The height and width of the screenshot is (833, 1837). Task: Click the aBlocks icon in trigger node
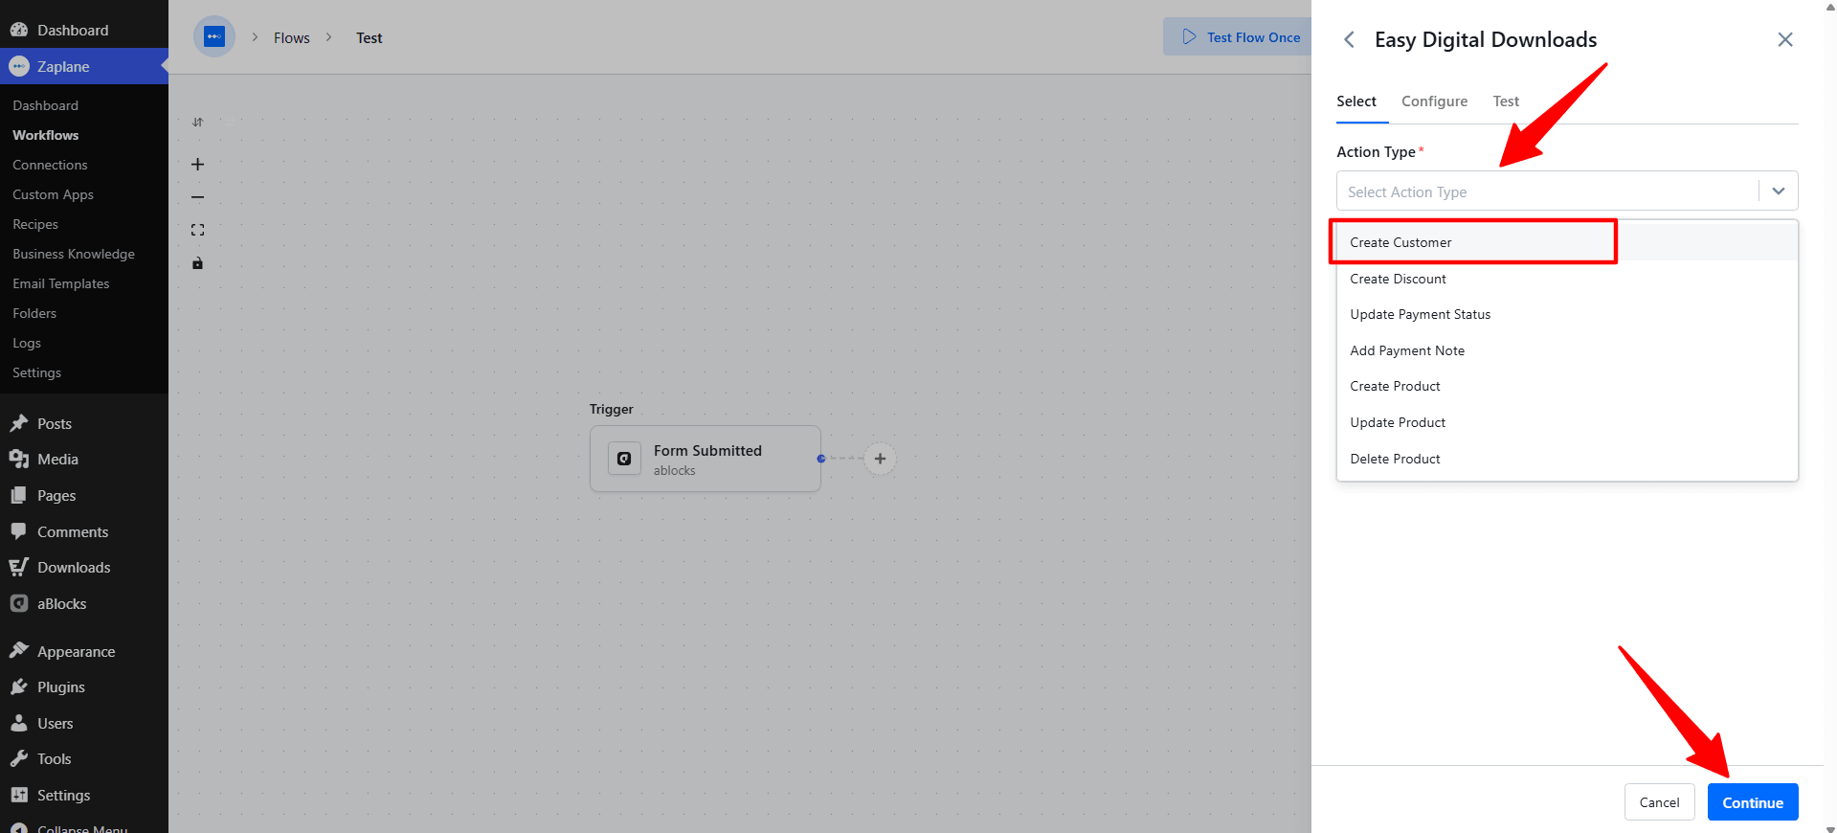tap(624, 459)
